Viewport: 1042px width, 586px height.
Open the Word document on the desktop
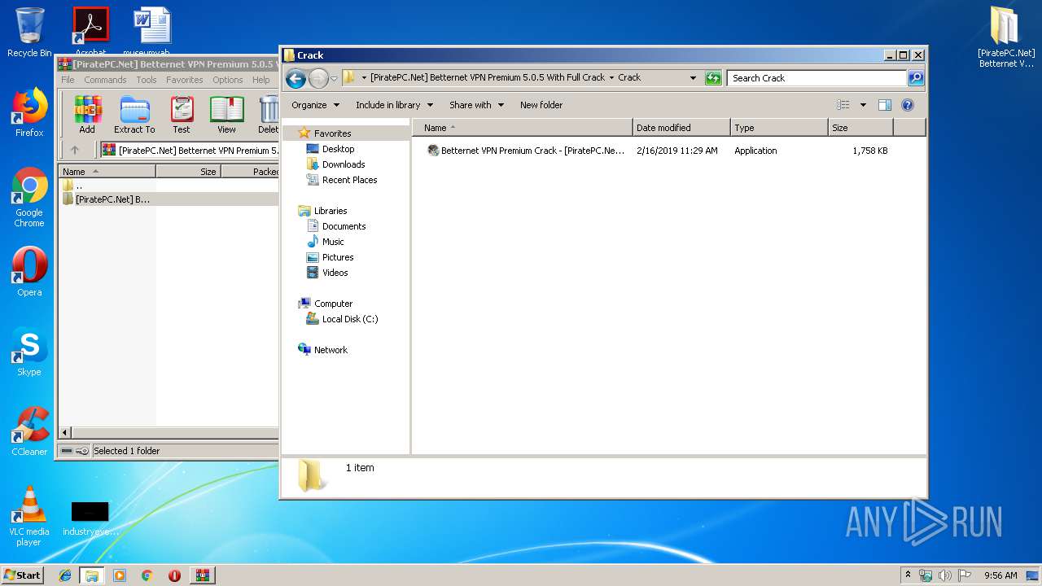(x=152, y=31)
